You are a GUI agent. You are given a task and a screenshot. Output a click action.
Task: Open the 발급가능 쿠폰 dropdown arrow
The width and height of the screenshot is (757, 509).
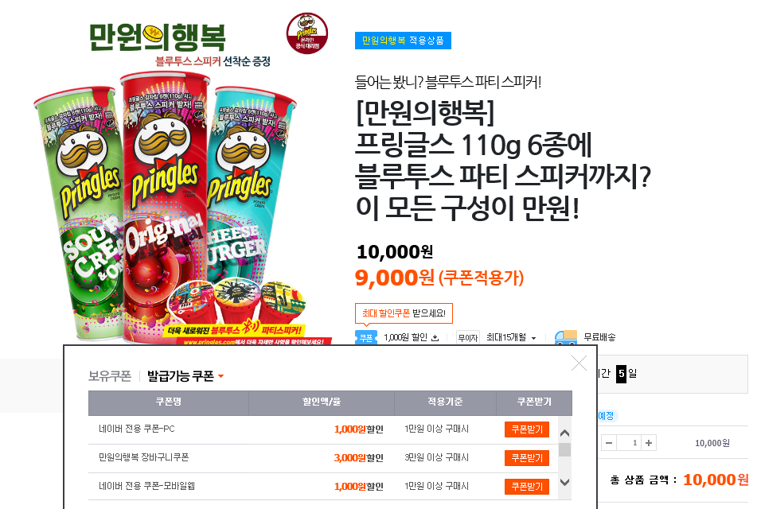(x=221, y=376)
